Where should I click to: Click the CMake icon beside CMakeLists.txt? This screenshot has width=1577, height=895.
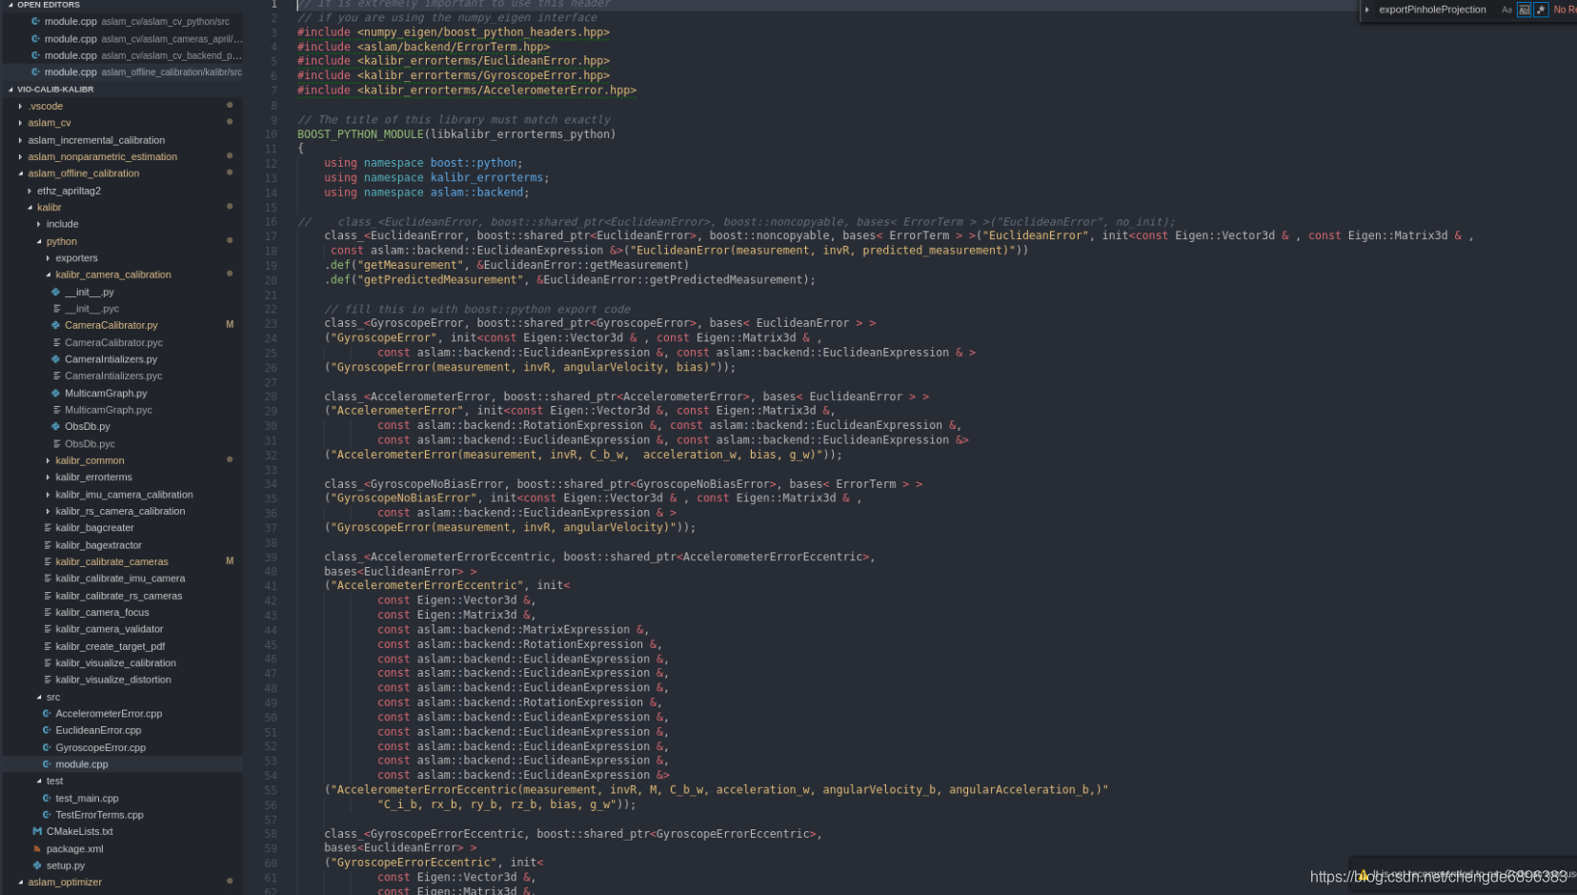tap(37, 831)
